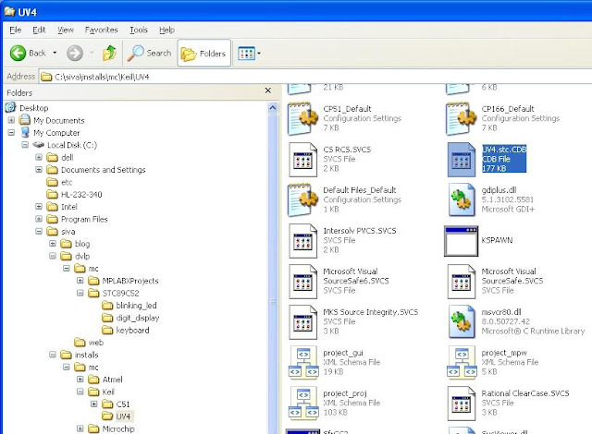Image resolution: width=592 pixels, height=434 pixels.
Task: Expand the C51 folder node
Action: tap(94, 404)
